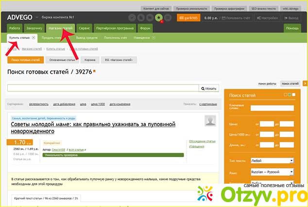Click the Поиск готовых статей orange button

point(26,60)
